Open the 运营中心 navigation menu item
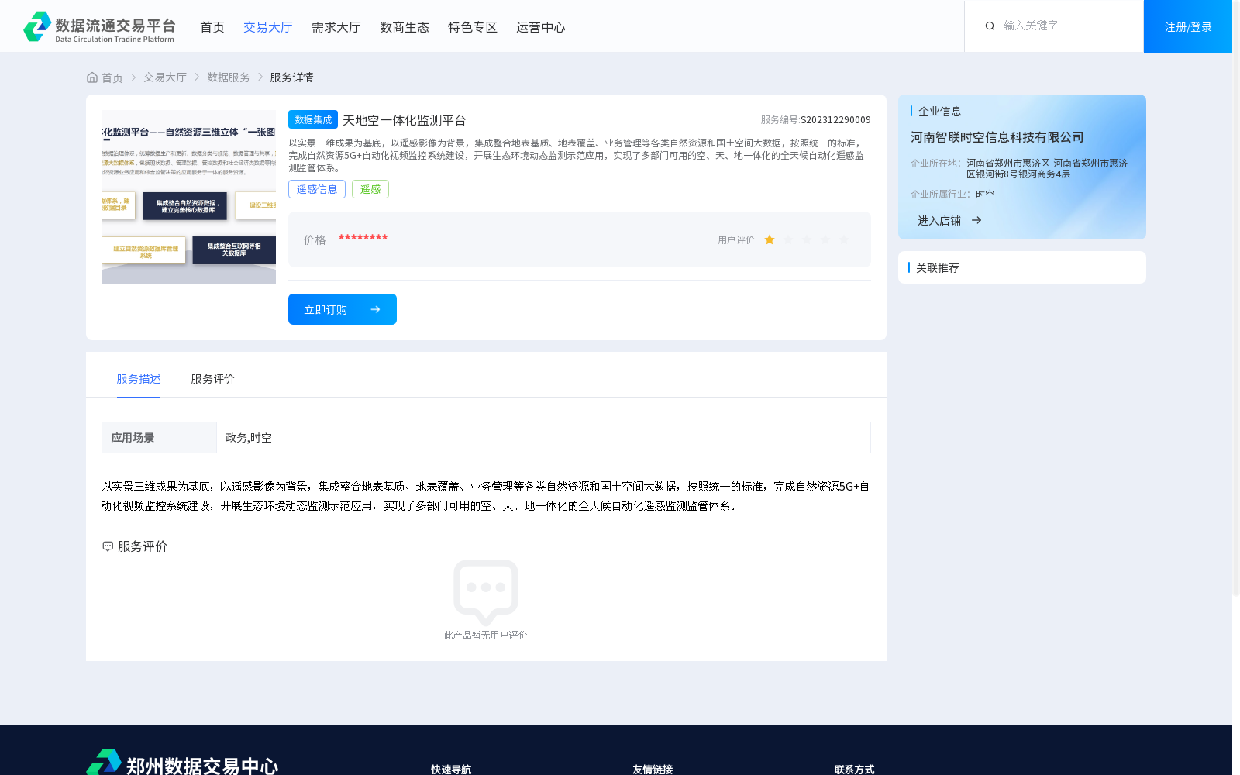This screenshot has height=775, width=1240. (x=541, y=27)
